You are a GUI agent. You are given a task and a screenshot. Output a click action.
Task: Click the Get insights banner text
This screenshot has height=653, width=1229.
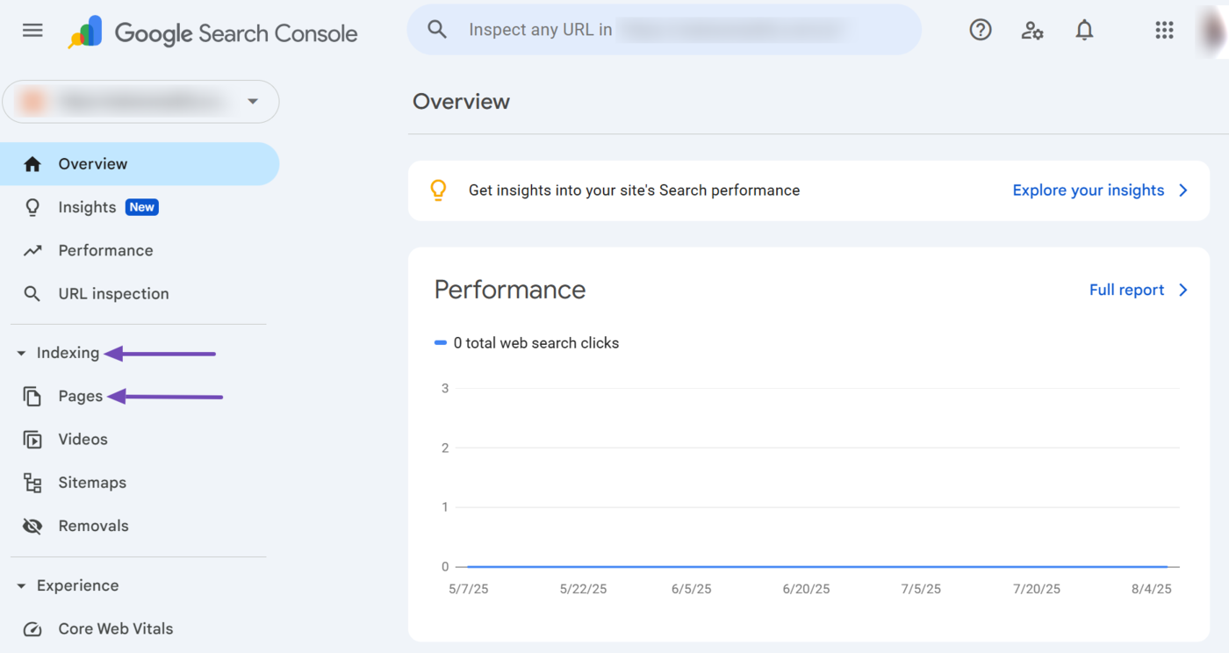(x=634, y=190)
